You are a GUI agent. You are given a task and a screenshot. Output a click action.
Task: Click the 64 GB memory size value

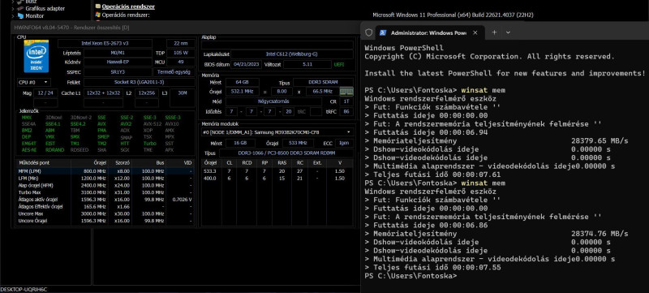point(242,82)
